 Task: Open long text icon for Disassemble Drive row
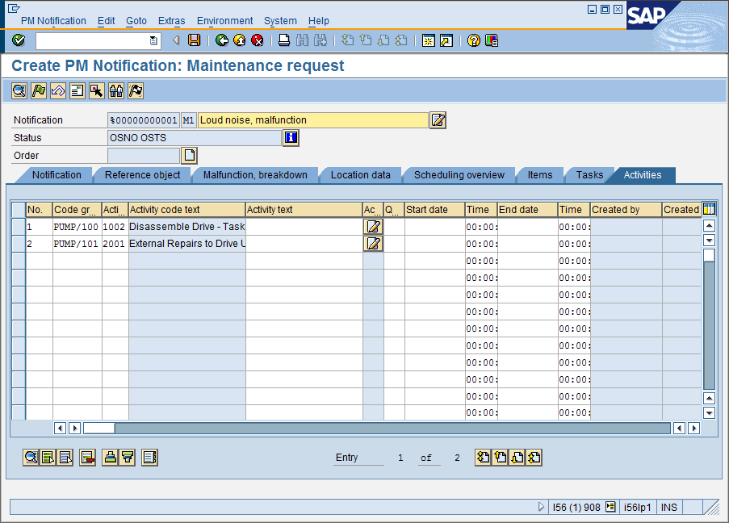click(x=373, y=227)
